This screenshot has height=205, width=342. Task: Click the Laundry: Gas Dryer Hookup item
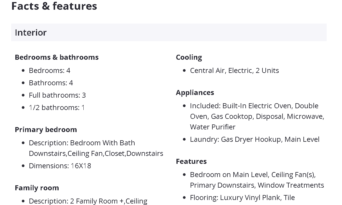pos(255,139)
